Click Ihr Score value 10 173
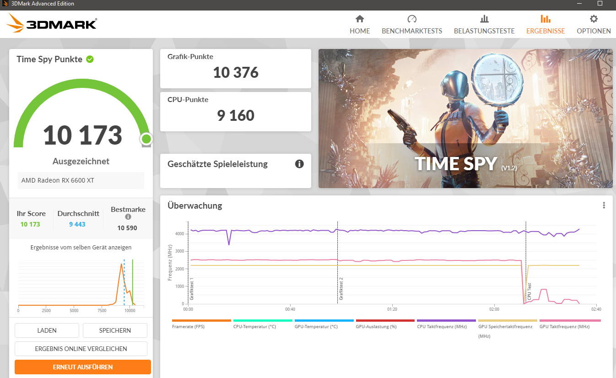616x378 pixels. tap(31, 224)
